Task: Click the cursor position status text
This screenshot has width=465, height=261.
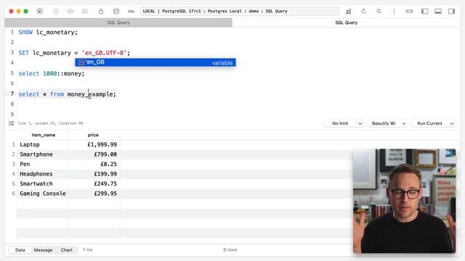Action: click(50, 123)
